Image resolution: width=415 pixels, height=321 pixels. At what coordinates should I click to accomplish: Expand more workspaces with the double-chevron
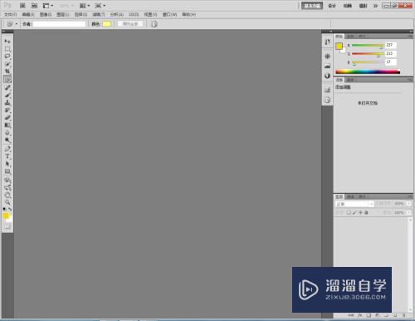(375, 6)
